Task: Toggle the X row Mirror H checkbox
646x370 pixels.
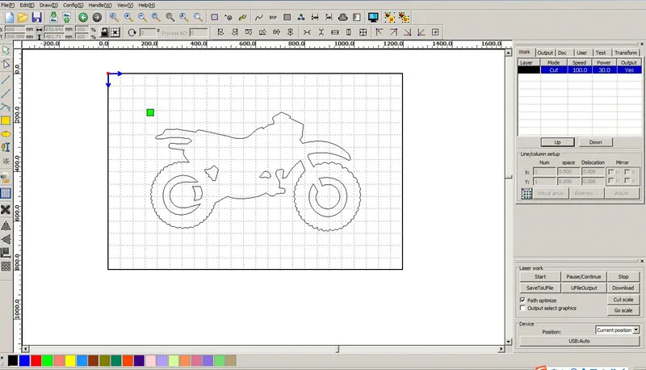Action: [x=611, y=172]
